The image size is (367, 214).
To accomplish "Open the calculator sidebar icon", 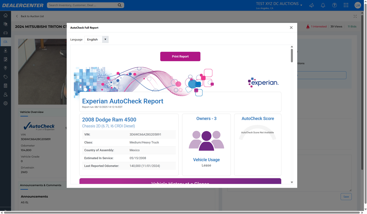I will tap(5, 86).
